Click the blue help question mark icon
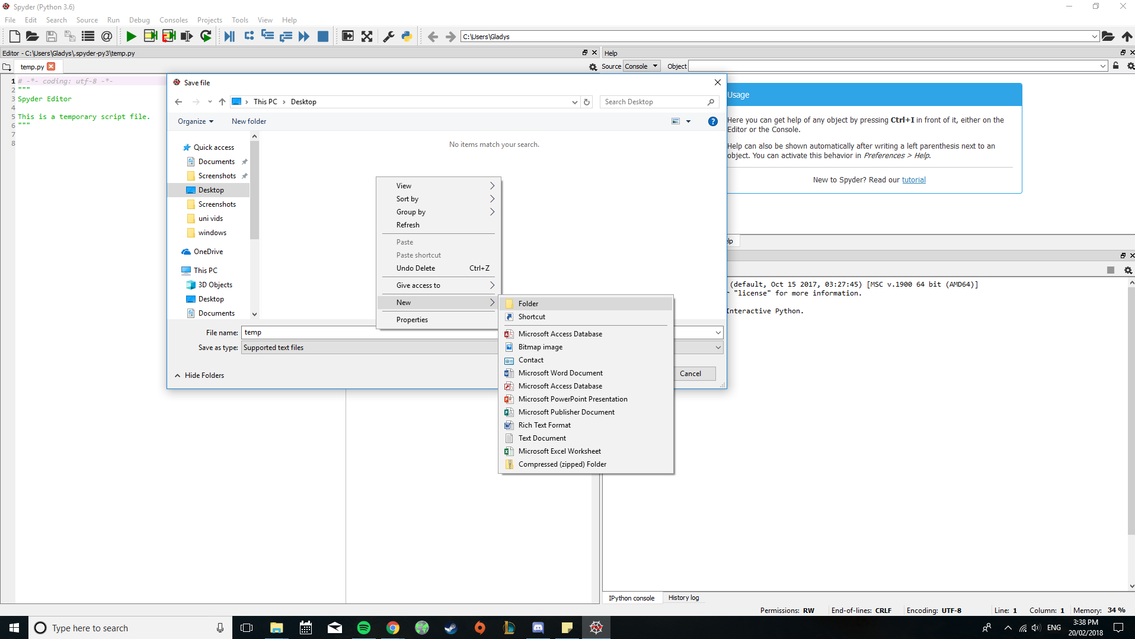The width and height of the screenshot is (1135, 639). 713,121
